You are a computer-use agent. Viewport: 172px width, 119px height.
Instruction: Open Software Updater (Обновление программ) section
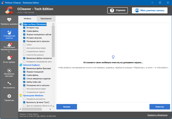9,72
